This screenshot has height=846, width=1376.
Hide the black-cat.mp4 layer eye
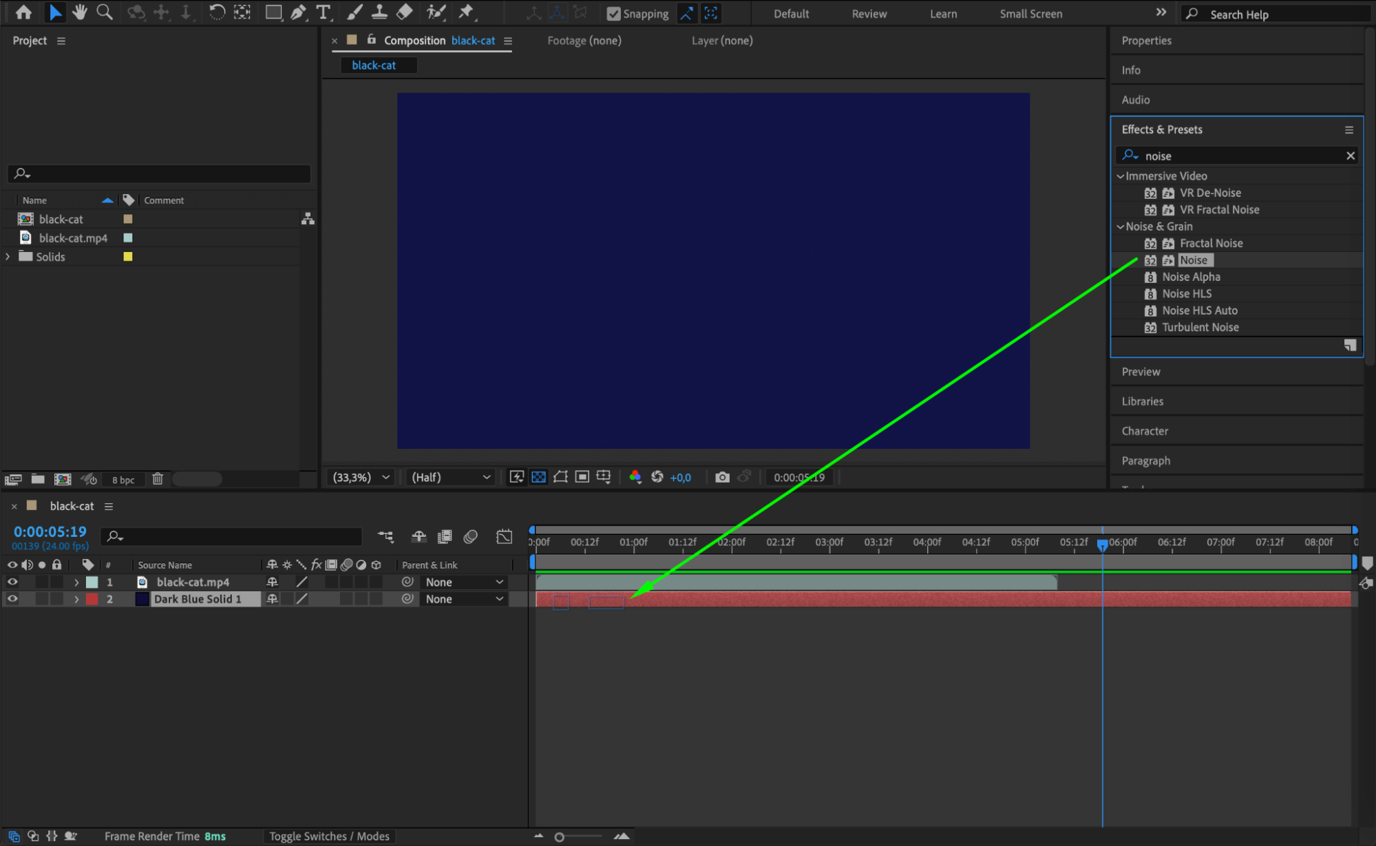click(12, 582)
